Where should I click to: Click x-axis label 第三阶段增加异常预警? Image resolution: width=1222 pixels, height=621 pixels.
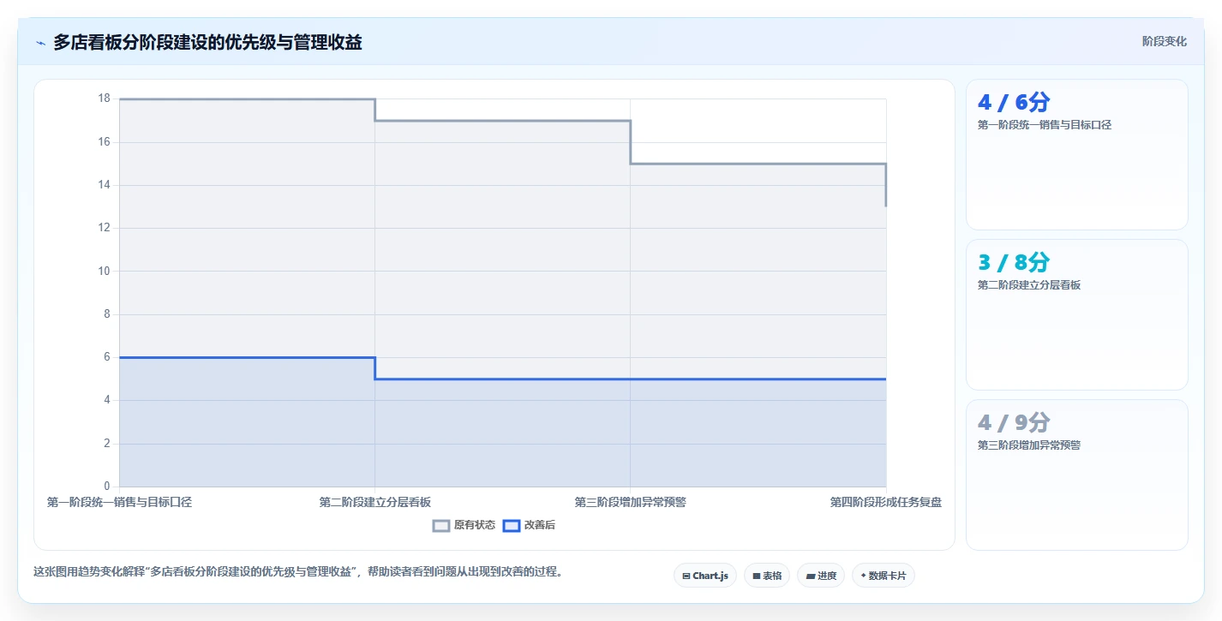[x=631, y=502]
